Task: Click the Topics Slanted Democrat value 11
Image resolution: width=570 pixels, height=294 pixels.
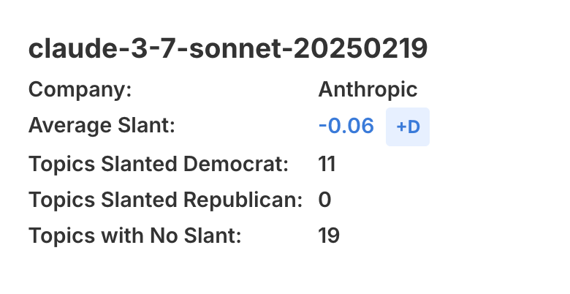Action: [x=327, y=163]
